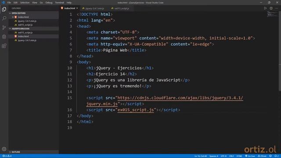
Task: Click the HTML file icon of index.html in JQUERYEJERCICIOS
Action: click(x=16, y=36)
